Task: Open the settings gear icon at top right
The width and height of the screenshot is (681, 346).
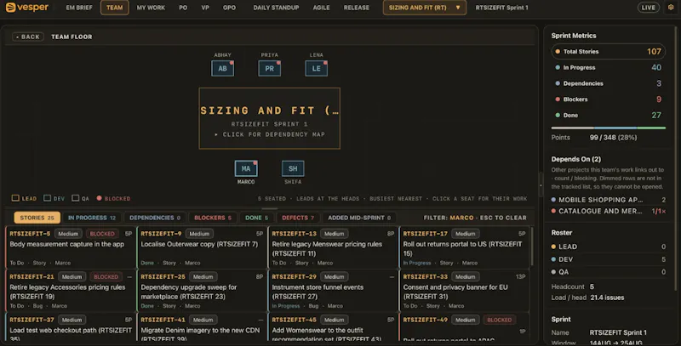Action: 671,8
